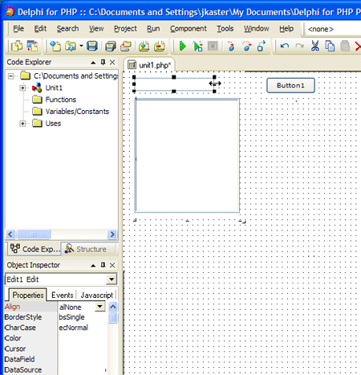Open the Help menu
Viewport: 361px width, 375px height.
point(286,29)
